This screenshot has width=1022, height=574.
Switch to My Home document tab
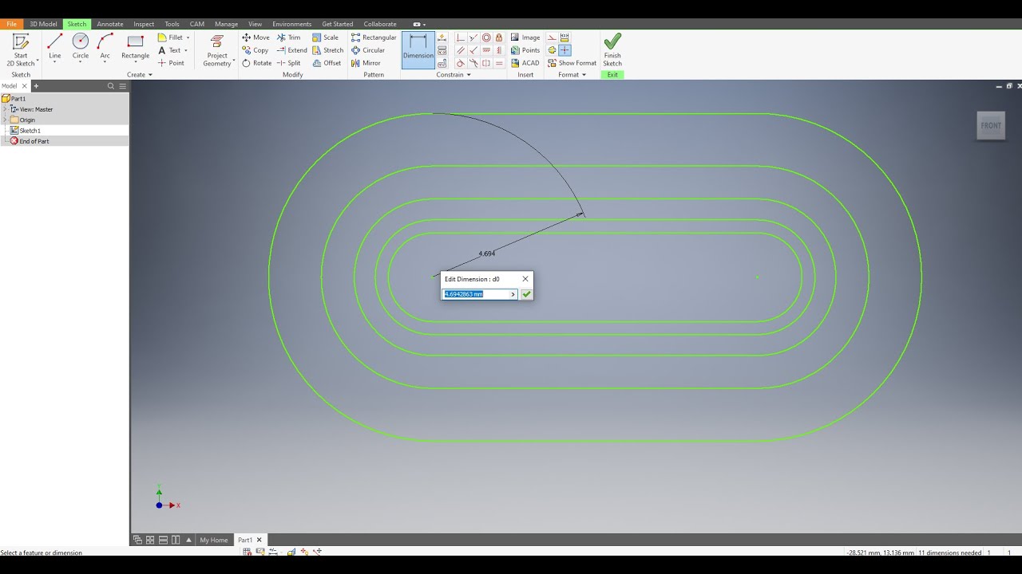213,540
